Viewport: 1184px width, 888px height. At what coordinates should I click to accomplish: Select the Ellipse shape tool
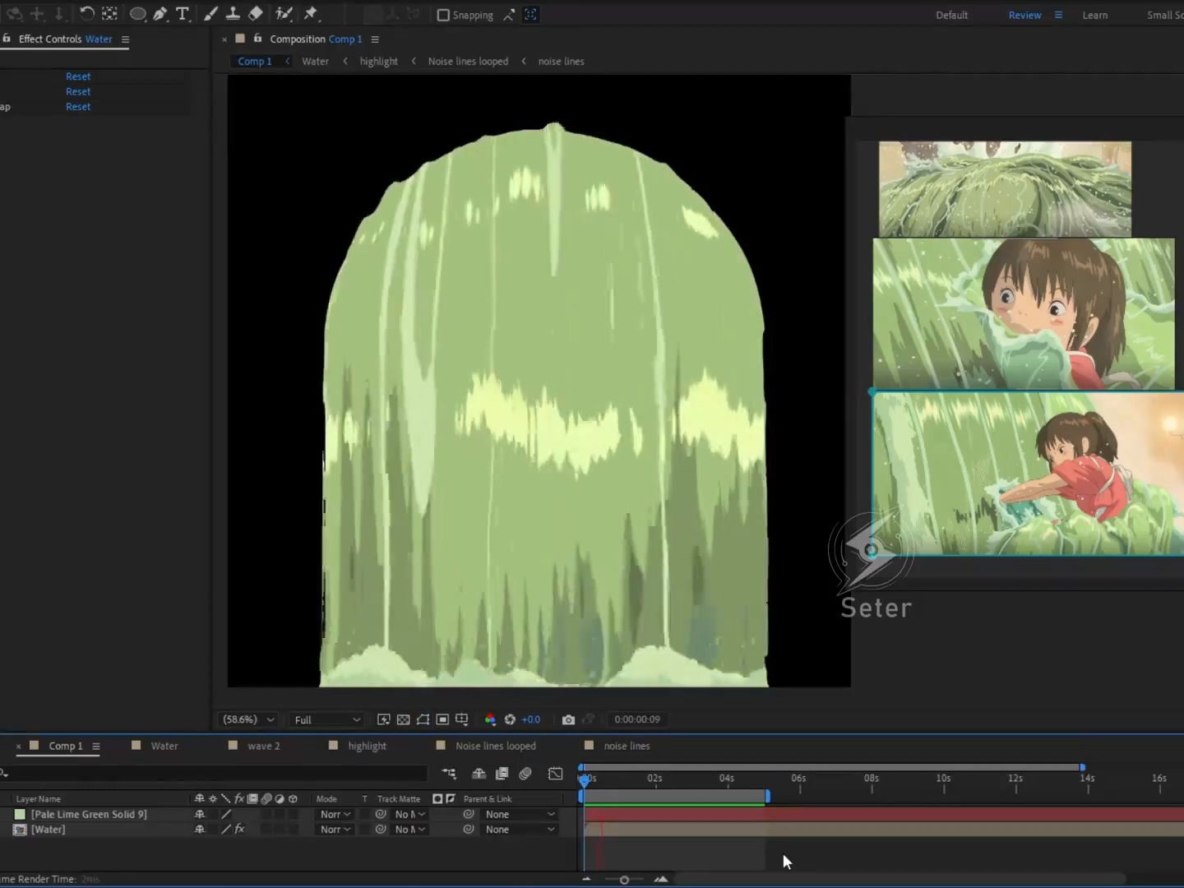(137, 14)
